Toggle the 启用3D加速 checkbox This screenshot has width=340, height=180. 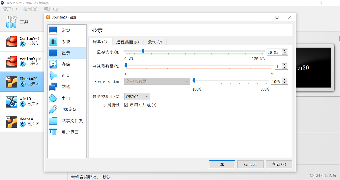click(x=126, y=105)
